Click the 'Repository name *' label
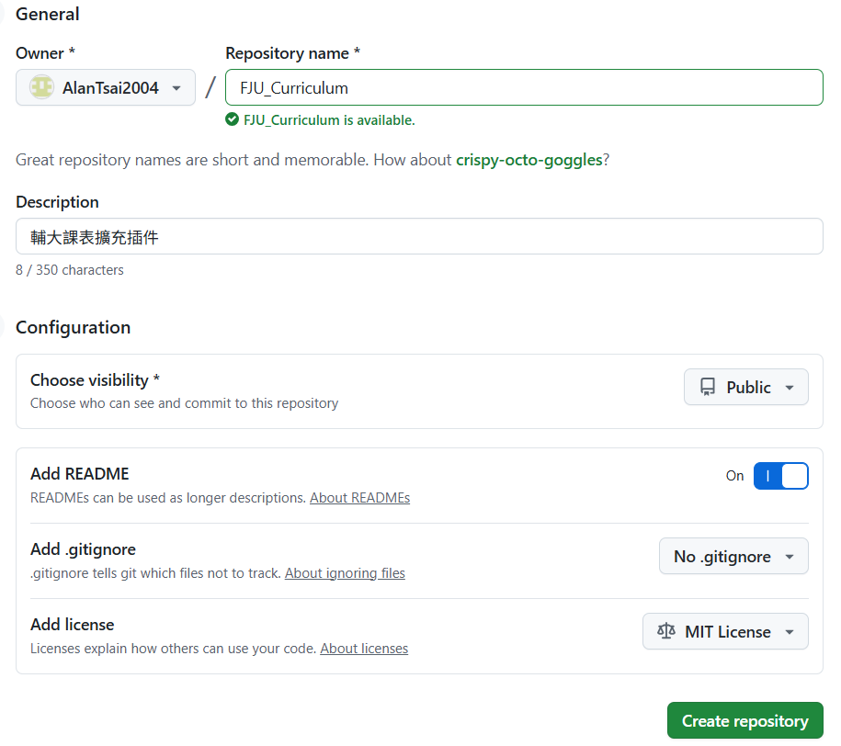The width and height of the screenshot is (841, 746). pyautogui.click(x=293, y=53)
